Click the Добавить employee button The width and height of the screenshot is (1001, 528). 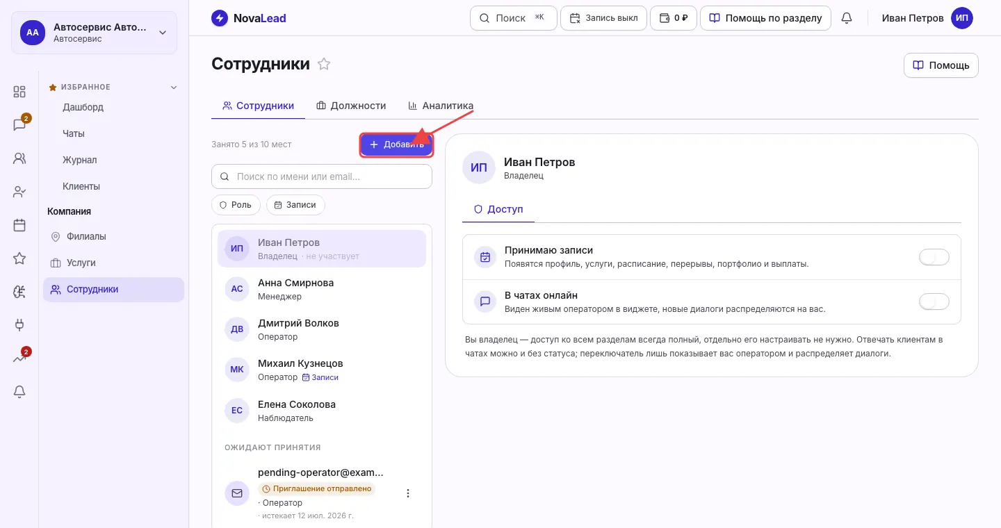click(x=396, y=145)
